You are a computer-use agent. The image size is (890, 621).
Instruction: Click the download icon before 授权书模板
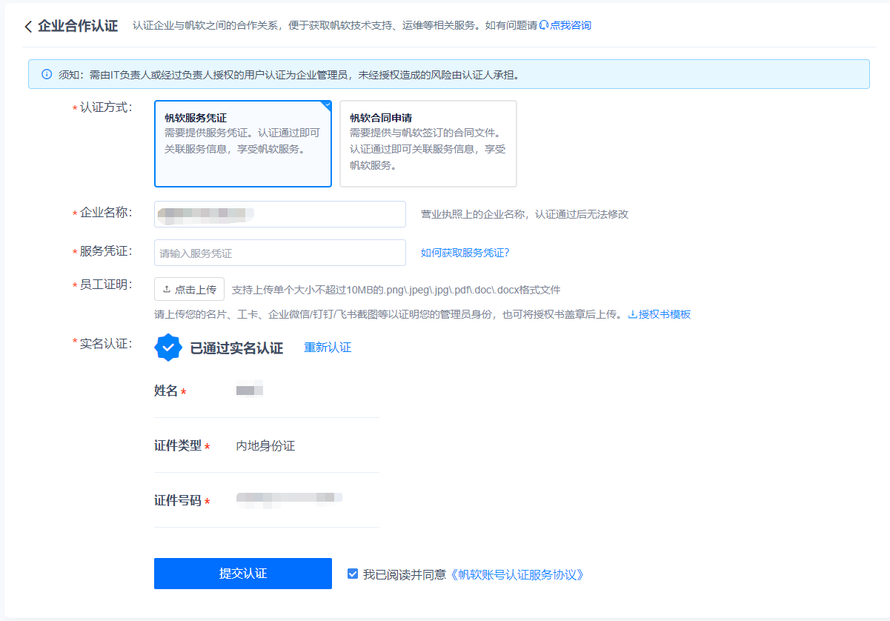coord(632,314)
